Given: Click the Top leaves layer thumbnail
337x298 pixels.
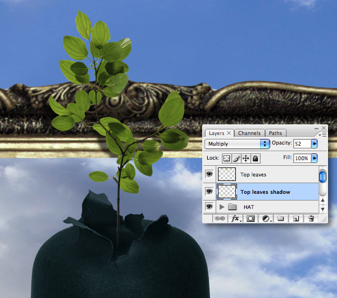Looking at the screenshot, I should pyautogui.click(x=227, y=174).
